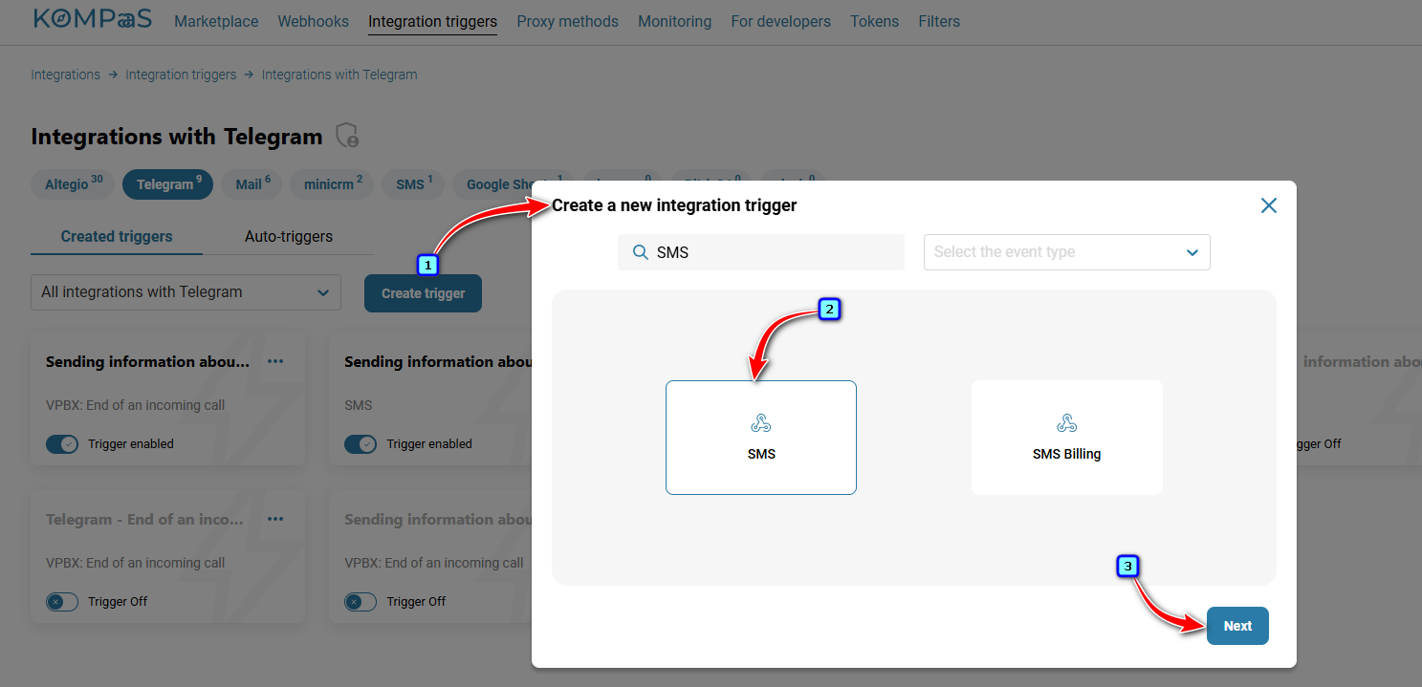
Task: Click the SMS search input field
Action: click(x=761, y=252)
